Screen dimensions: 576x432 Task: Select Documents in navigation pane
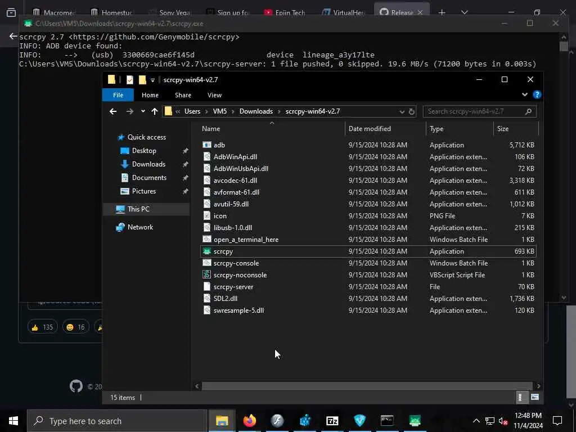pyautogui.click(x=149, y=178)
